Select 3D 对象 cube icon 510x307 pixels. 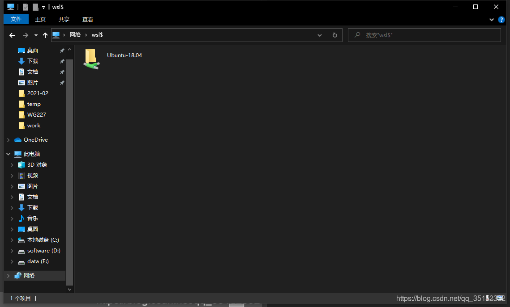point(21,165)
